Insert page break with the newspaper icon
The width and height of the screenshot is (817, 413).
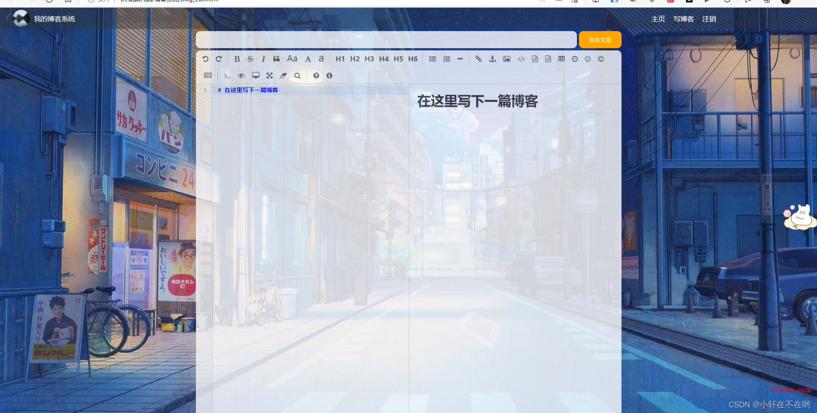(208, 75)
